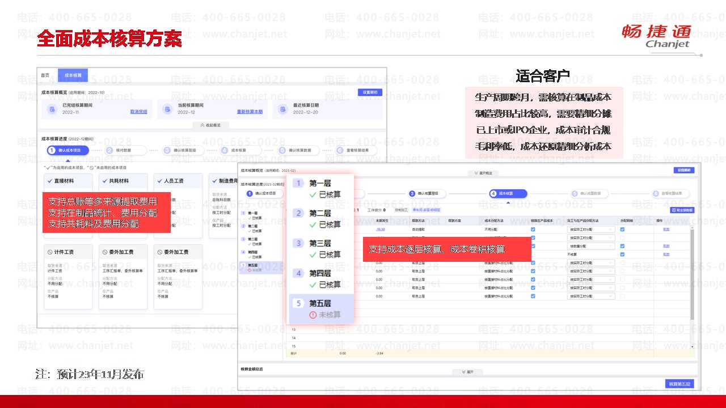Open the 首页 home tab
The width and height of the screenshot is (726, 408).
pyautogui.click(x=45, y=75)
